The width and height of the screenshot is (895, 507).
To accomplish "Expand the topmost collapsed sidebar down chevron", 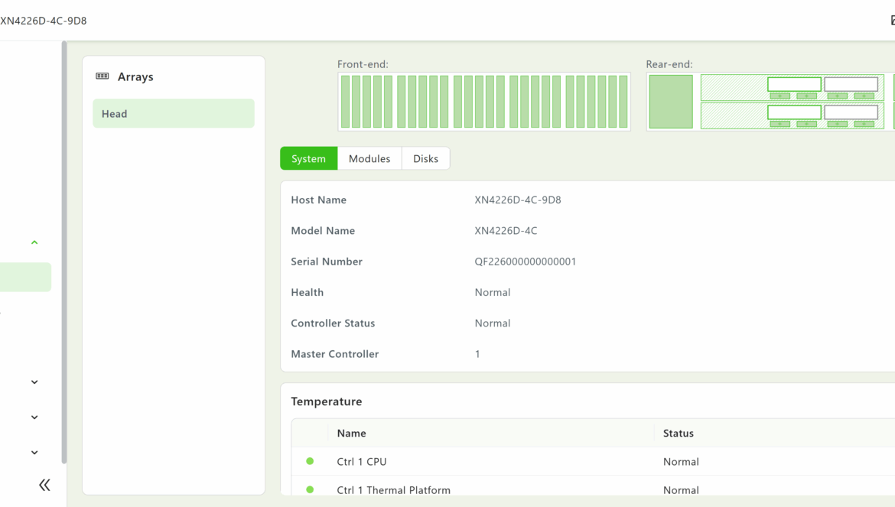I will [x=34, y=382].
